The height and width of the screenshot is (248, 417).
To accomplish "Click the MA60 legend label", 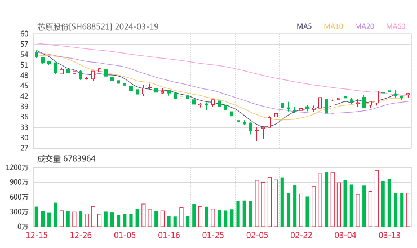I will 396,26.
